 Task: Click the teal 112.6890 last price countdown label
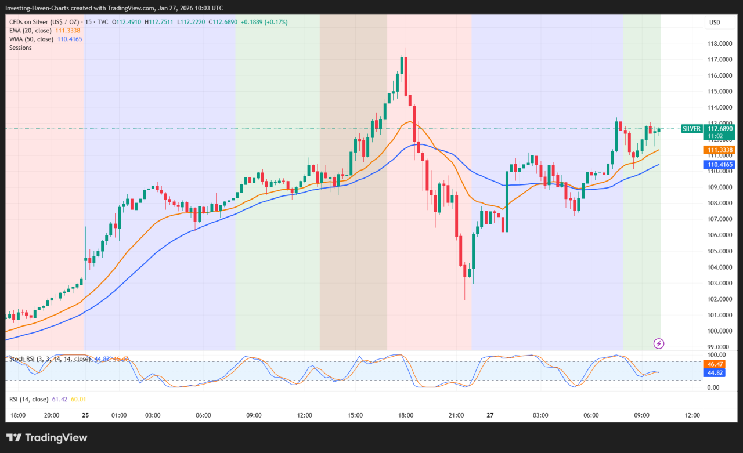point(720,132)
